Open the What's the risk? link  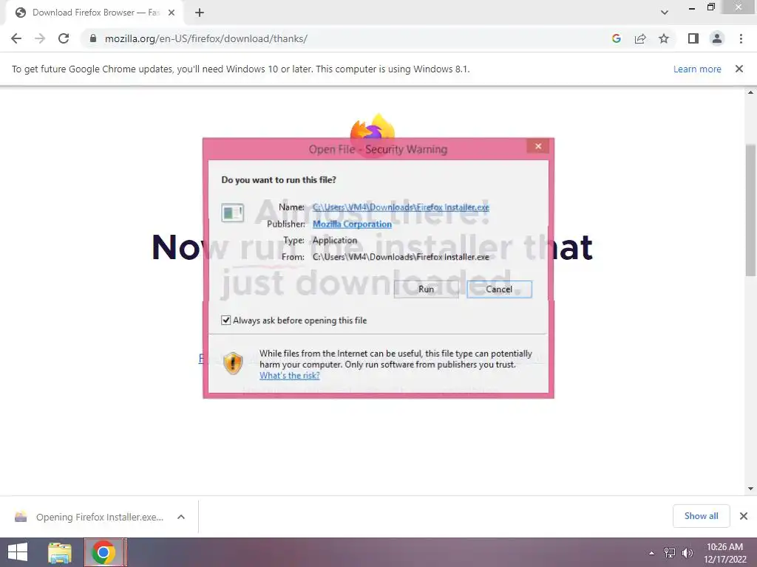point(289,376)
